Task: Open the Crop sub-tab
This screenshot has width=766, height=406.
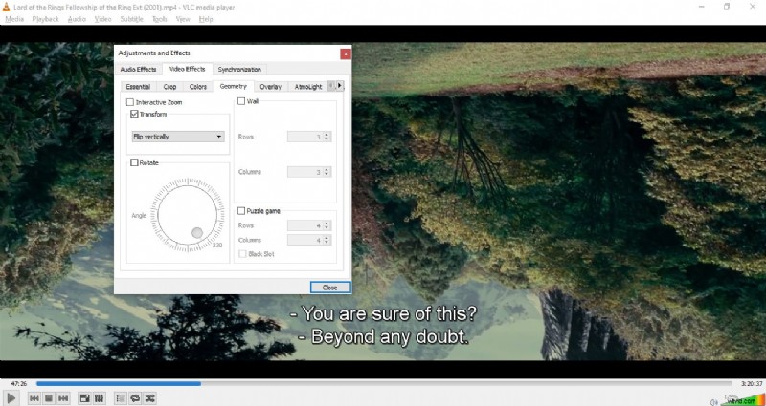Action: click(170, 87)
